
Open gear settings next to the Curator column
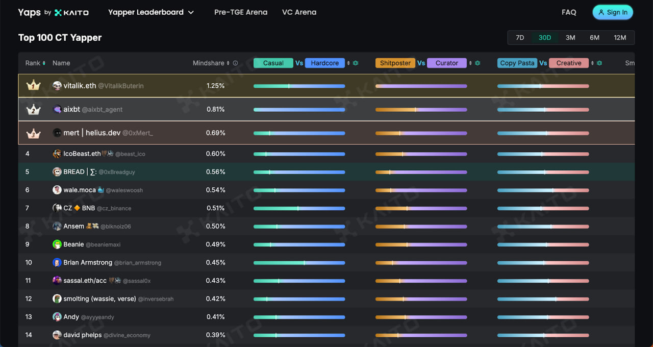(478, 63)
